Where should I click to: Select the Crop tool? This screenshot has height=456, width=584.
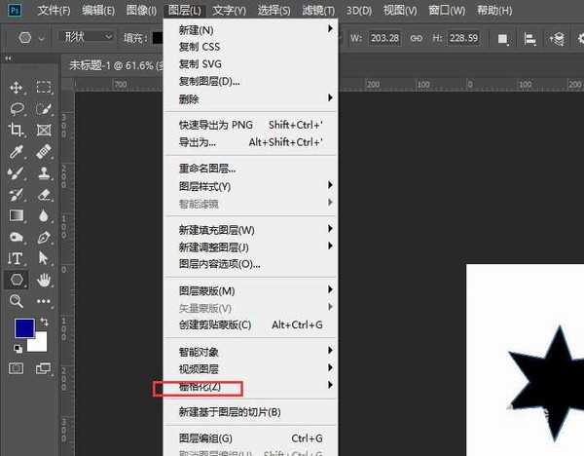pyautogui.click(x=16, y=131)
